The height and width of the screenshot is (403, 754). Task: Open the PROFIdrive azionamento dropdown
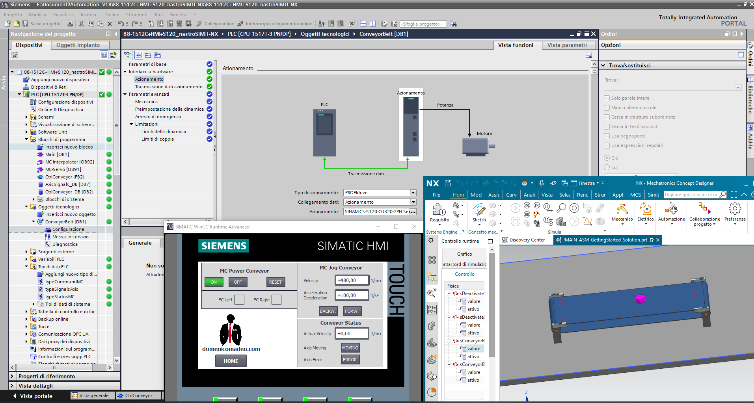413,192
